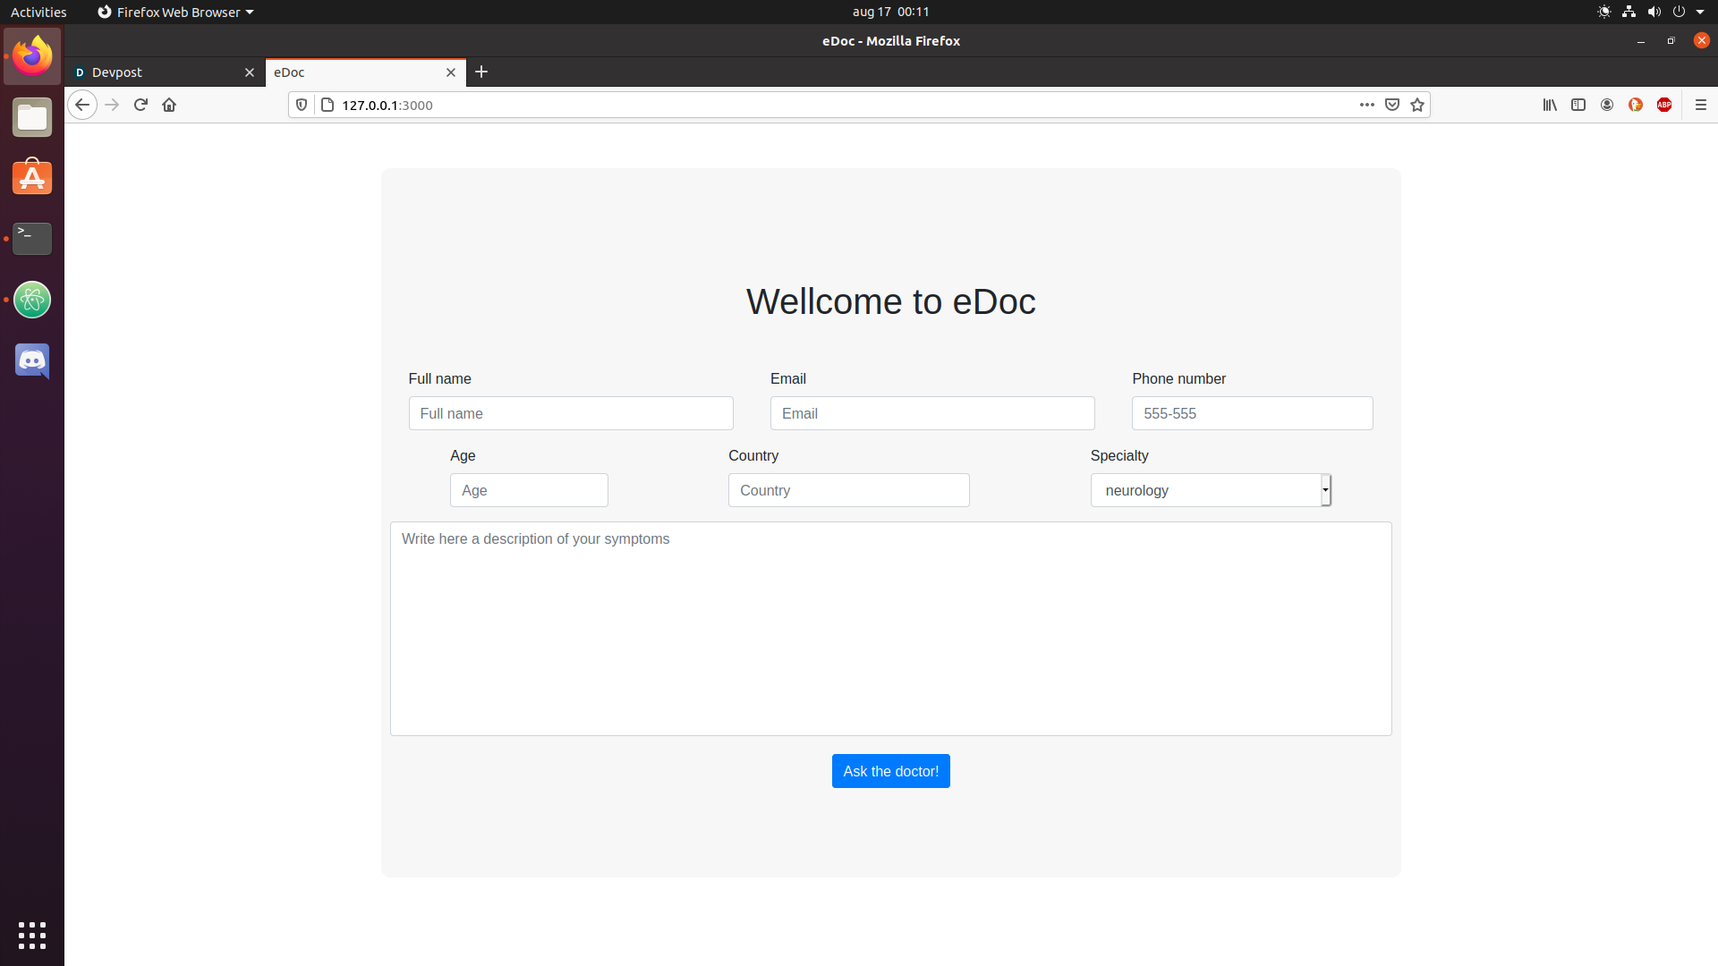Open the page actions three-dots menu

[x=1366, y=105]
